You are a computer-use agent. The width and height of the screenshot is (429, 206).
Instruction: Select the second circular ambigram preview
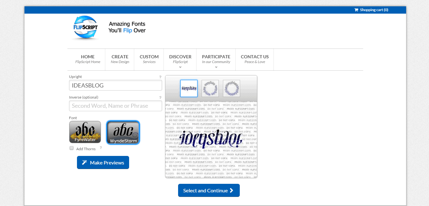pos(210,88)
